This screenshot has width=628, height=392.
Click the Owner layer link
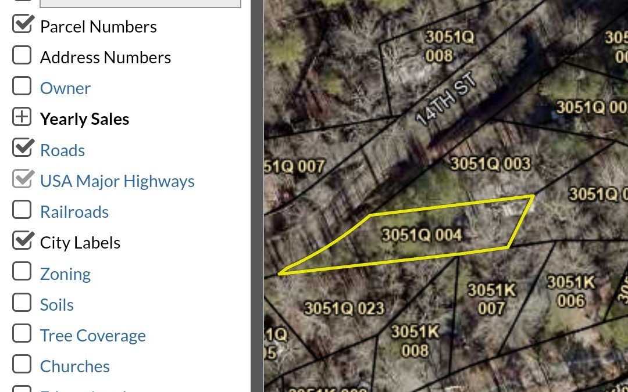coord(65,88)
